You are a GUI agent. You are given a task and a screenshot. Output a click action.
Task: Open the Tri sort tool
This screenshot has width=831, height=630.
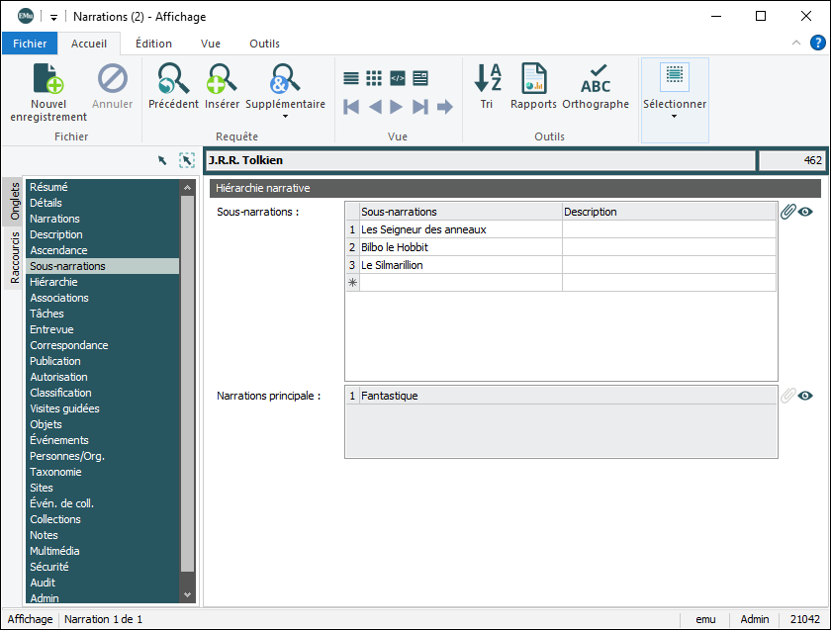pos(487,79)
